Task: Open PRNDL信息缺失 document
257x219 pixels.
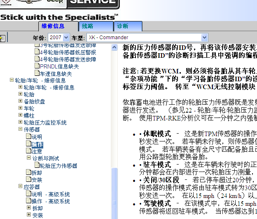Action: click(x=59, y=66)
